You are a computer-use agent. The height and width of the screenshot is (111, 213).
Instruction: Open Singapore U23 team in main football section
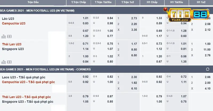[13, 49]
